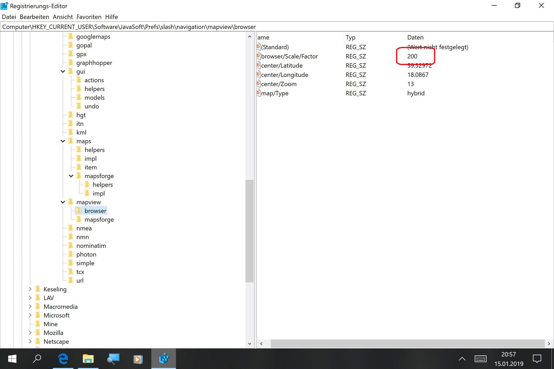Collapse the gui tree node
554x369 pixels.
(x=63, y=71)
